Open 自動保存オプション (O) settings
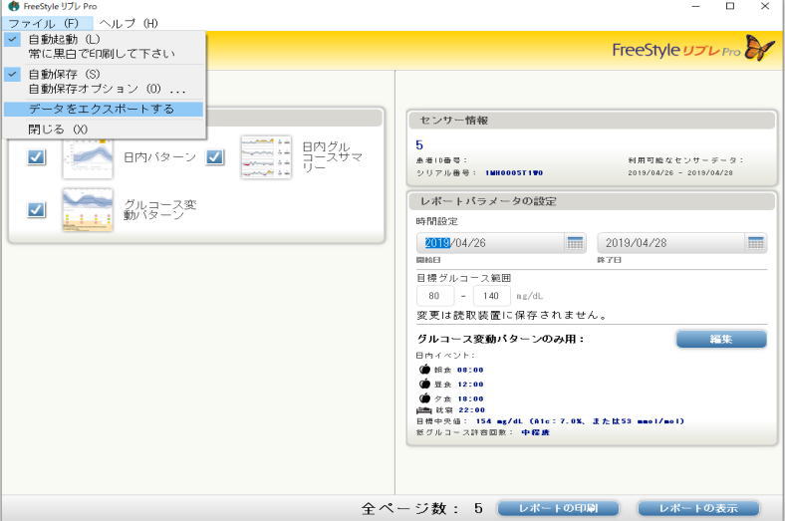 (107, 89)
